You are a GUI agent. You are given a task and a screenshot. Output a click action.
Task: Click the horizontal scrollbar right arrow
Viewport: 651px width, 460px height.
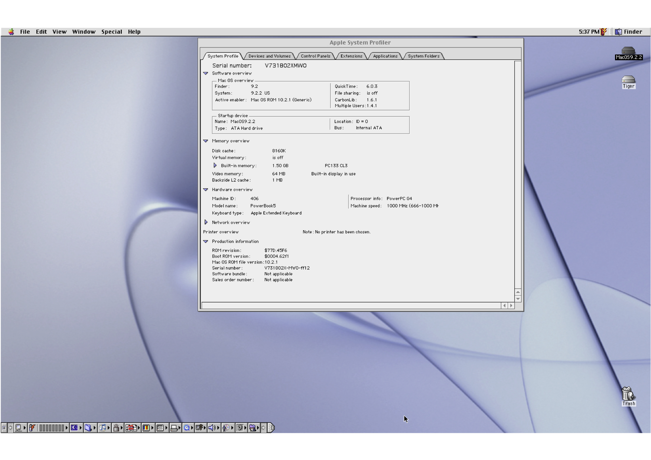pyautogui.click(x=511, y=305)
